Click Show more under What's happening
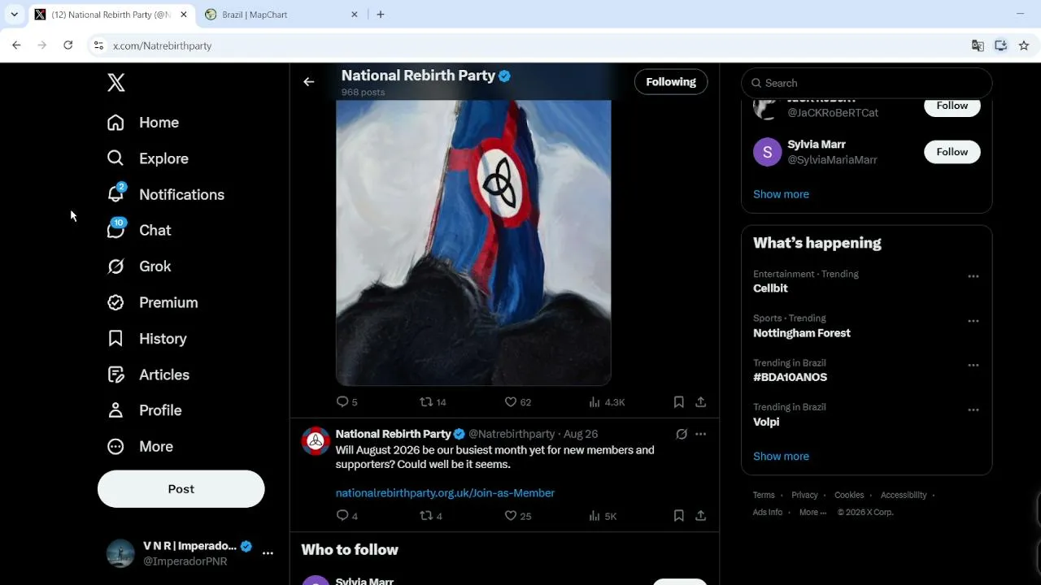 coord(781,457)
